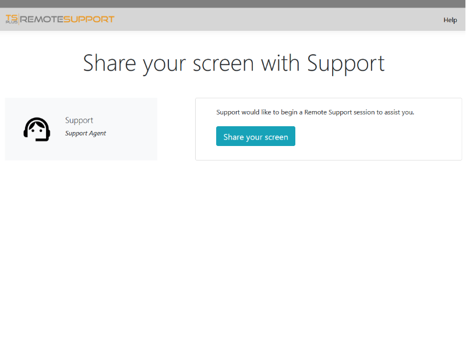Viewport: 466px width, 349px height.
Task: Click the word Support in the page heading
Action: coord(346,64)
